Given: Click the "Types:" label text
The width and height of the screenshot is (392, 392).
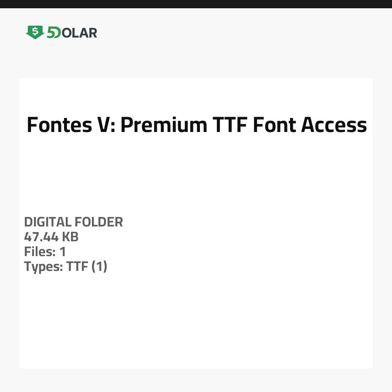Looking at the screenshot, I should [x=44, y=267].
